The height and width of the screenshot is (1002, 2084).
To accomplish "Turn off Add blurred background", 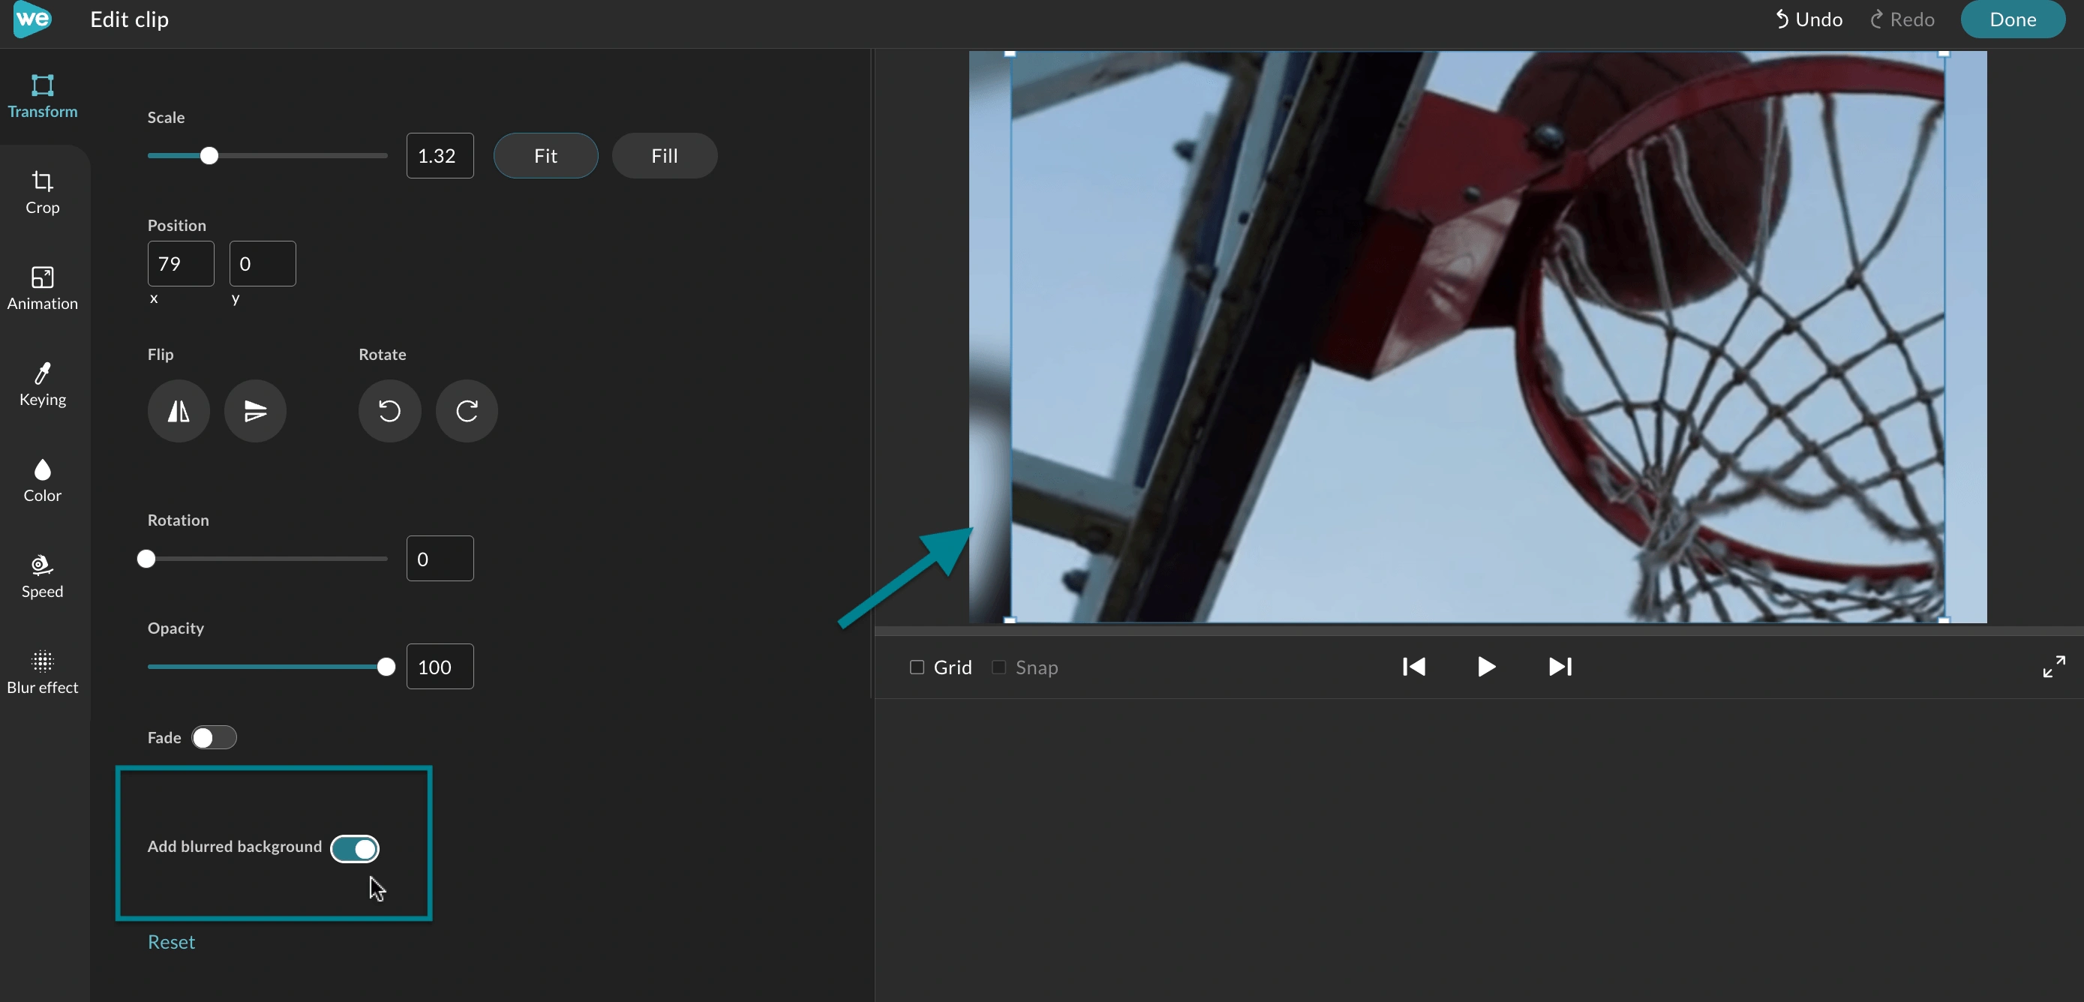I will pos(354,849).
